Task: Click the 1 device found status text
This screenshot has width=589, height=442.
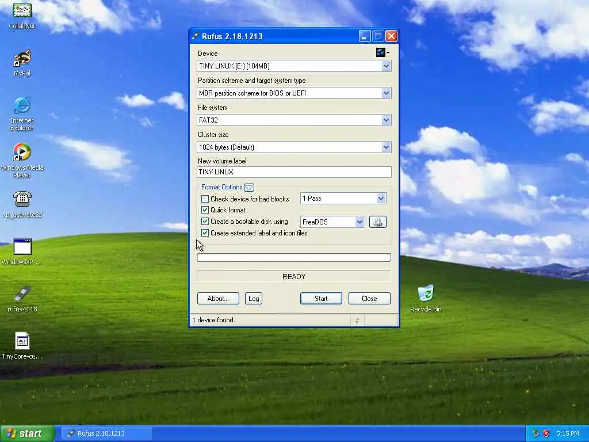Action: pos(213,320)
